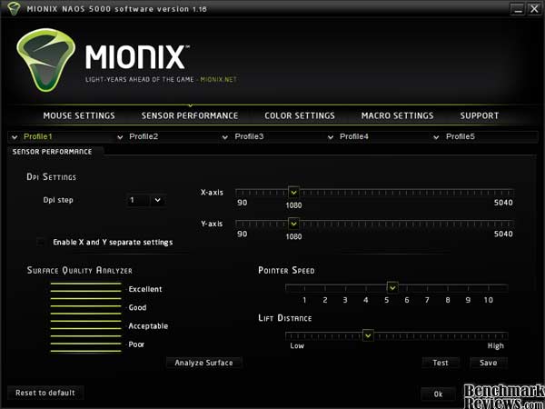Click the Pointer Speed slider handle
Image resolution: width=545 pixels, height=409 pixels.
pyautogui.click(x=392, y=287)
